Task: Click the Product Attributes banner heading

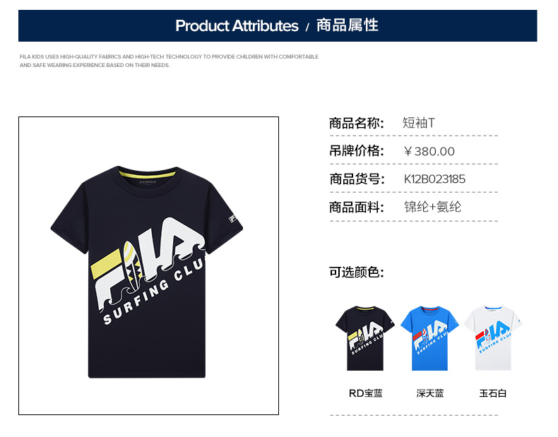Action: point(237,26)
